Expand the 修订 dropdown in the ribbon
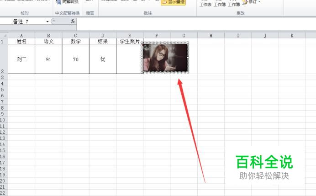Image resolution: width=316 pixels, height=196 pixels. click(x=259, y=2)
